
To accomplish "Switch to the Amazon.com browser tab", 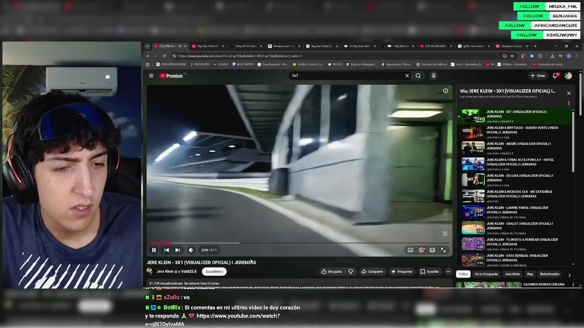I will (x=284, y=46).
